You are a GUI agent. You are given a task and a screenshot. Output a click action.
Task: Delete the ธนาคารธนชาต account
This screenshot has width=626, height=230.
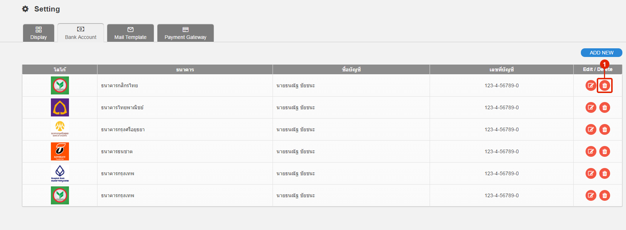click(605, 151)
